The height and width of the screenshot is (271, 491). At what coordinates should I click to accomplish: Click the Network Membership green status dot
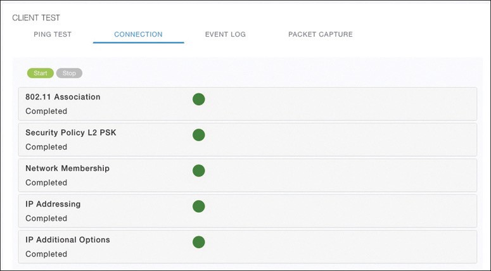click(x=198, y=170)
